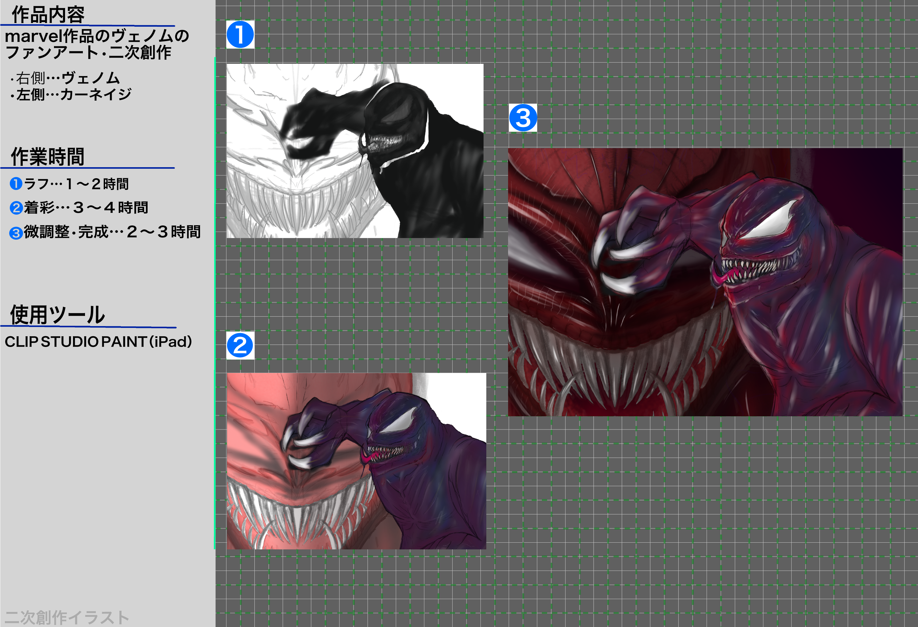Image resolution: width=918 pixels, height=627 pixels.
Task: Click small blue 1 icon beside ラフ
Action: click(16, 184)
